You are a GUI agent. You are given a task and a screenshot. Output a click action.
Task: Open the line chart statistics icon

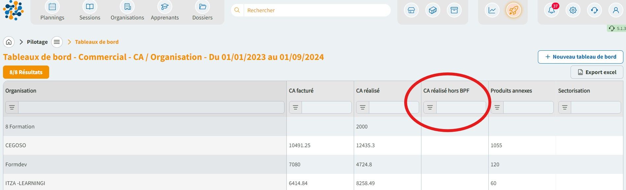[x=492, y=11]
